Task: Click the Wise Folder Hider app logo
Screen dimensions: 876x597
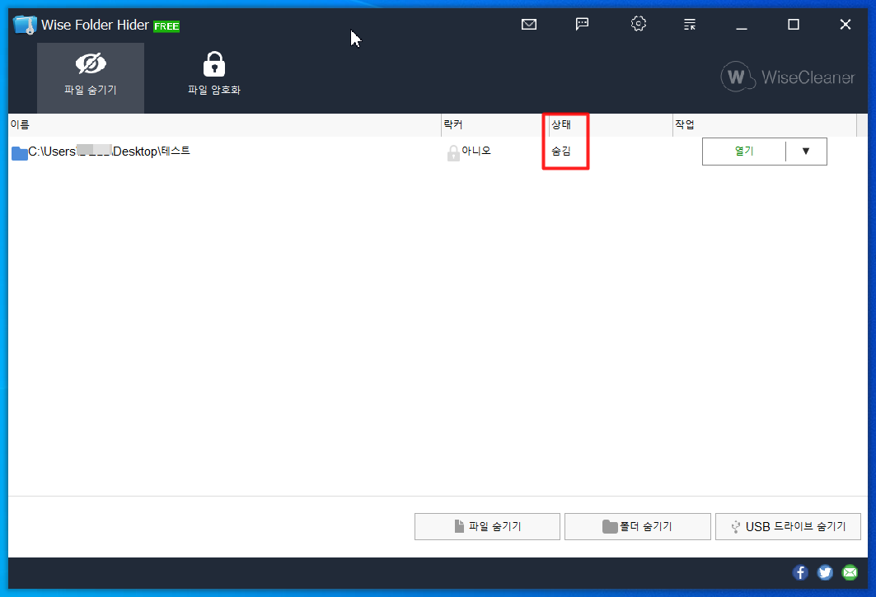Action: pos(25,26)
